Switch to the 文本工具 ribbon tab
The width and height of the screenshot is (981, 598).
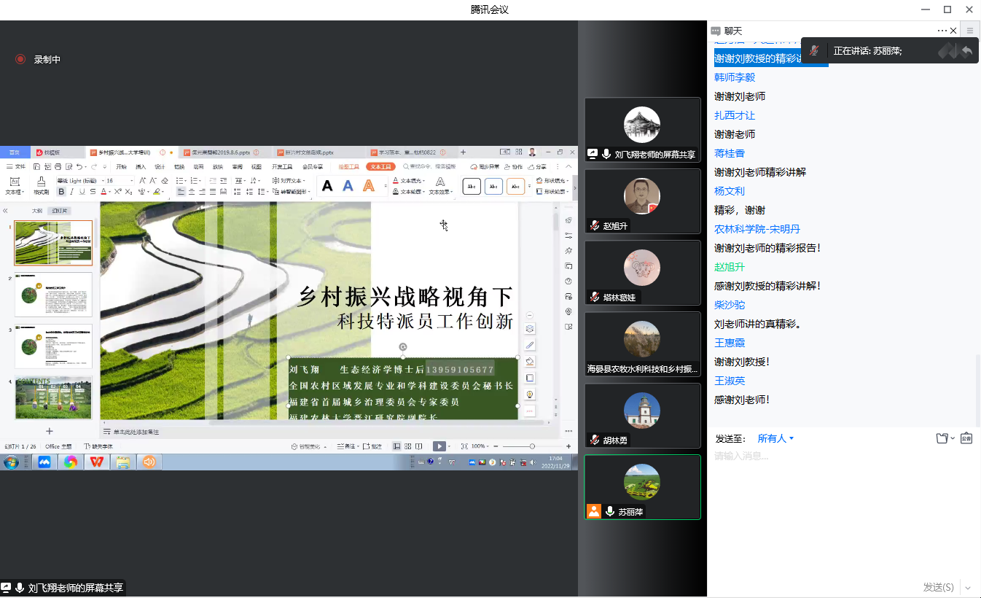point(380,167)
